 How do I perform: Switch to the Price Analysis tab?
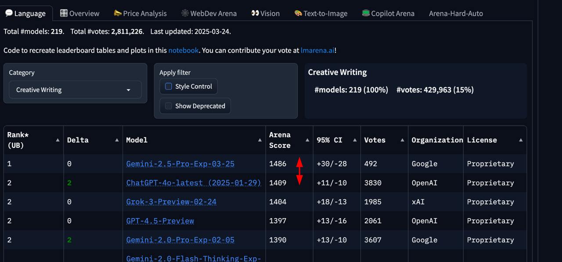[x=140, y=13]
